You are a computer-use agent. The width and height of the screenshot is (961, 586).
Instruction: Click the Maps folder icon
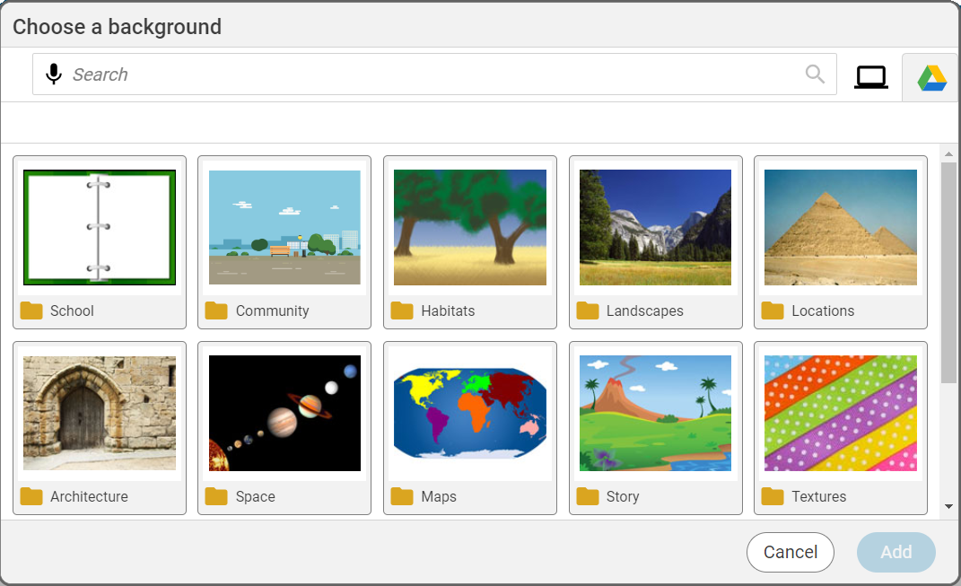[401, 496]
